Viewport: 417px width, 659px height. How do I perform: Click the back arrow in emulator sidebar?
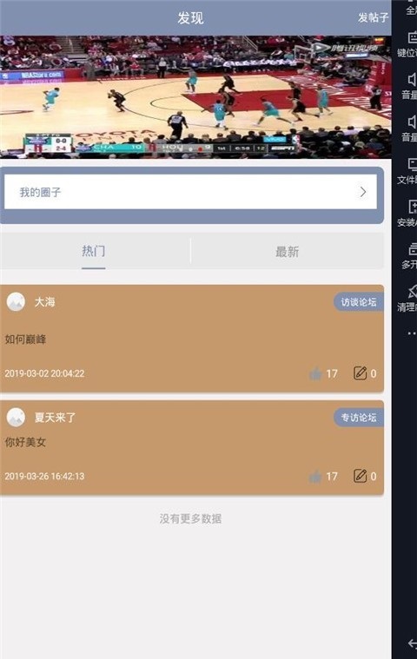pos(413,643)
